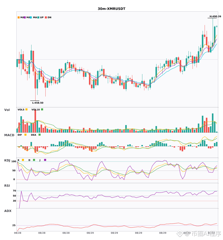
Task: Click the orange MA legend swatch
Action: point(19,17)
